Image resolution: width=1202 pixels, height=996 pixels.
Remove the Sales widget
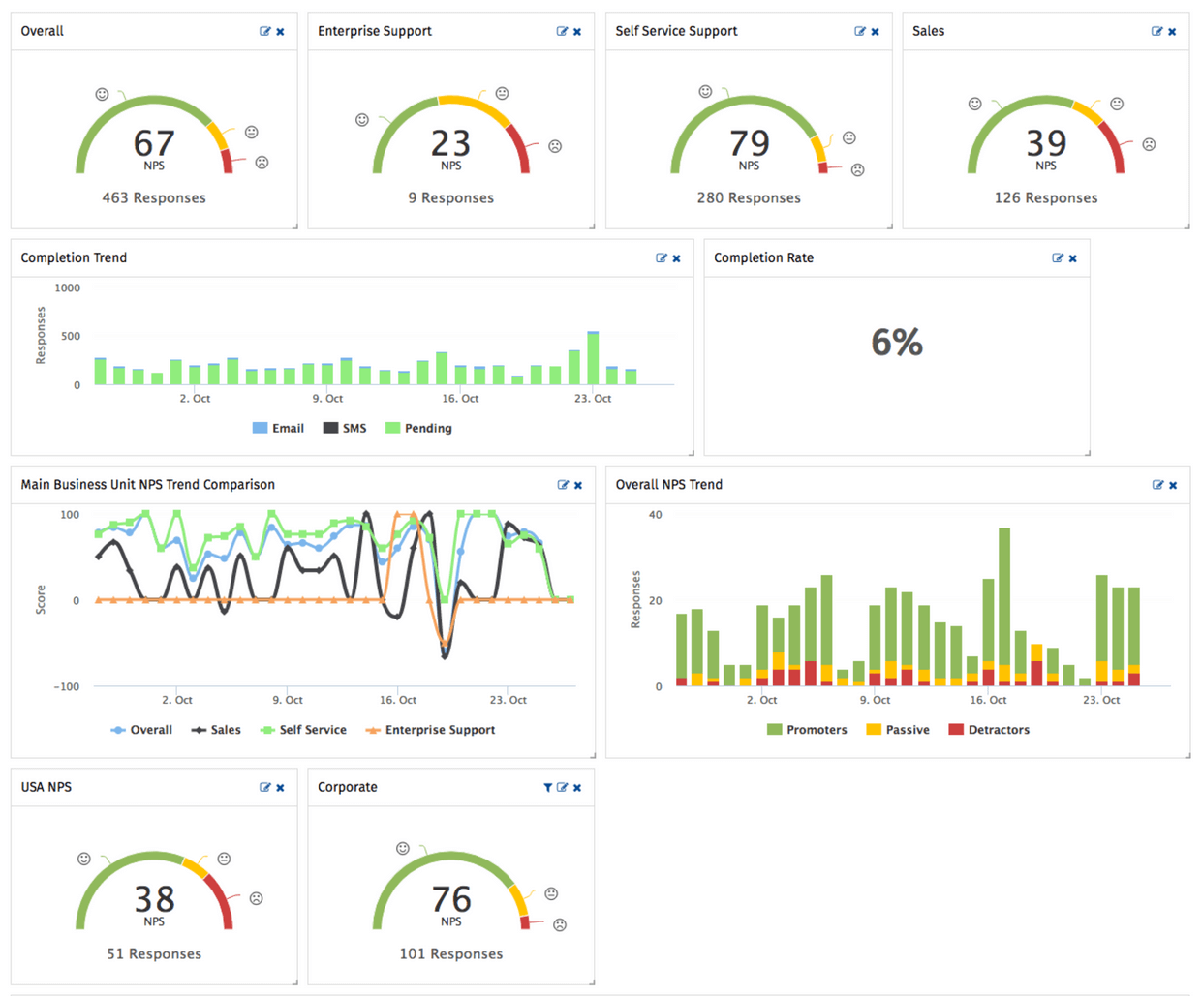coord(1172,32)
